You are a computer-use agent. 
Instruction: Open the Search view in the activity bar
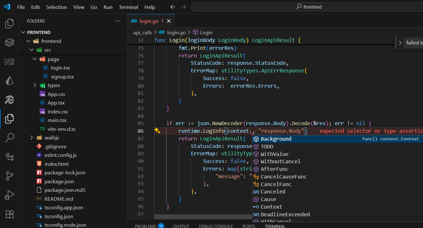[x=9, y=137]
